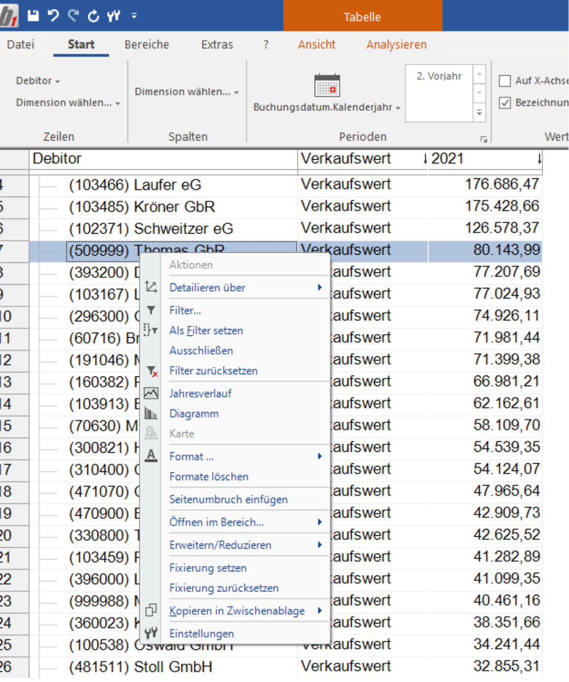Switch to the Ansicht tab
The height and width of the screenshot is (682, 569).
coord(317,45)
